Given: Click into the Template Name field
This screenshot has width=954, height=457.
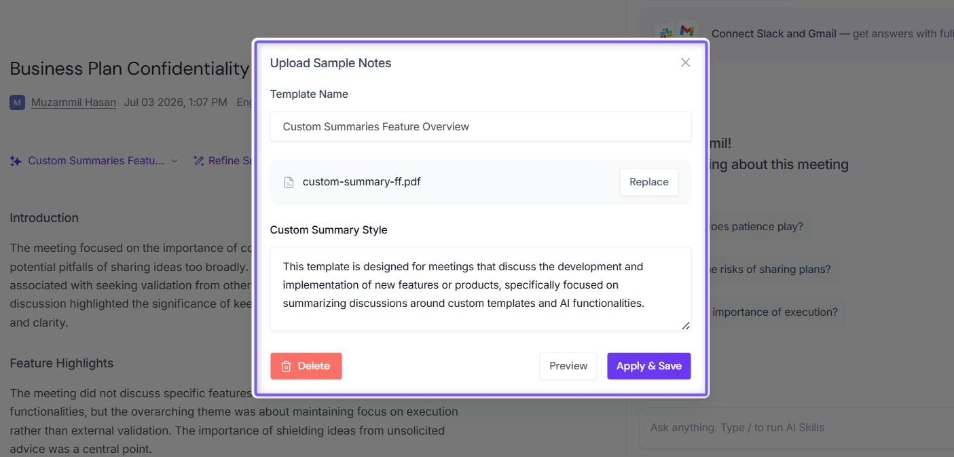Looking at the screenshot, I should (481, 126).
